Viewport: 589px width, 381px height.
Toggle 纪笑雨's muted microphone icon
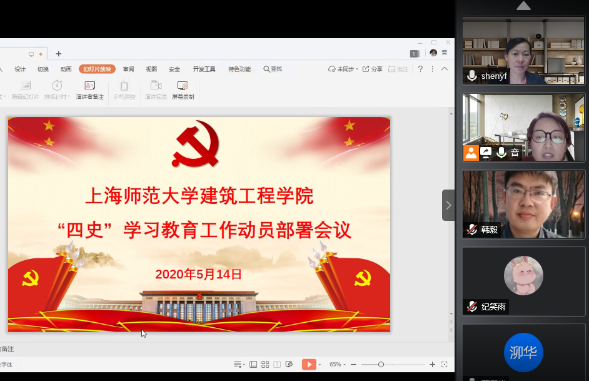472,307
